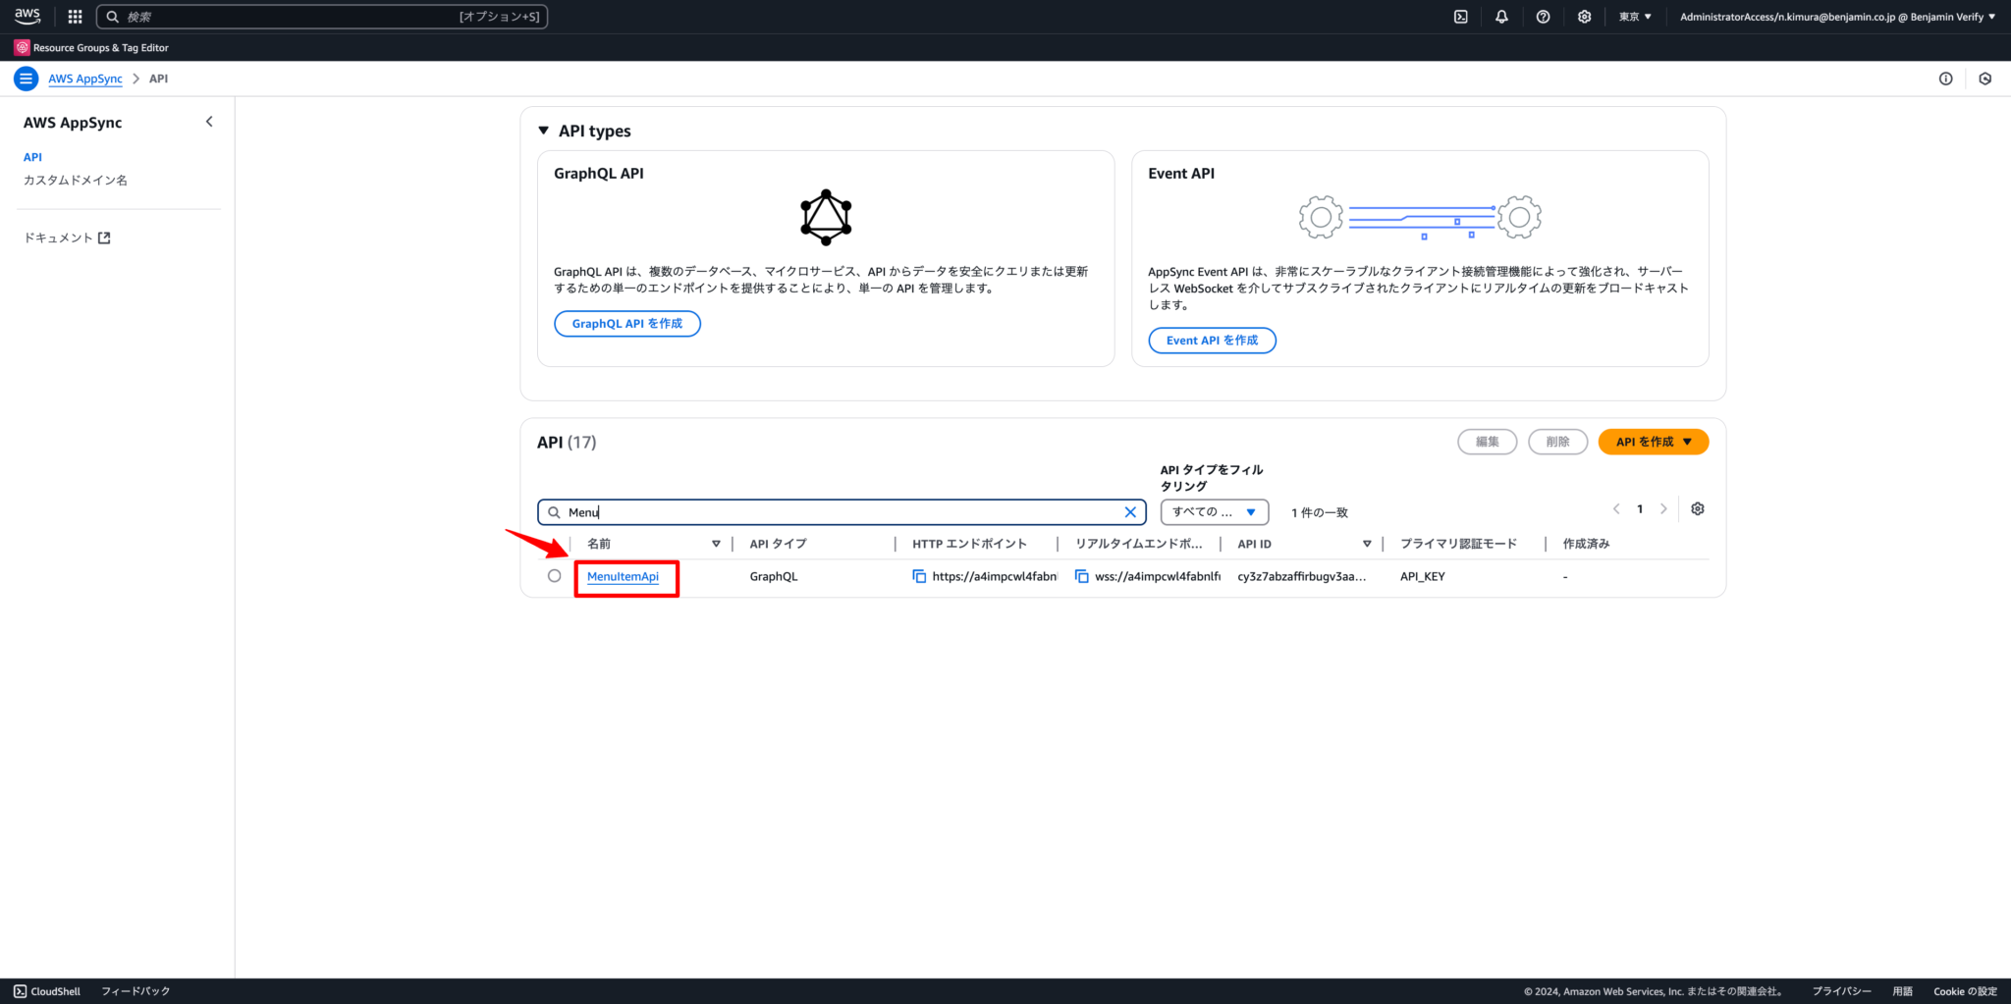Open the すべての API type filter dropdown
Viewport: 2011px width, 1004px height.
pos(1214,511)
